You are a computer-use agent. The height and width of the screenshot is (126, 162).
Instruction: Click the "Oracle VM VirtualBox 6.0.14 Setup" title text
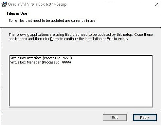(x=37, y=4)
